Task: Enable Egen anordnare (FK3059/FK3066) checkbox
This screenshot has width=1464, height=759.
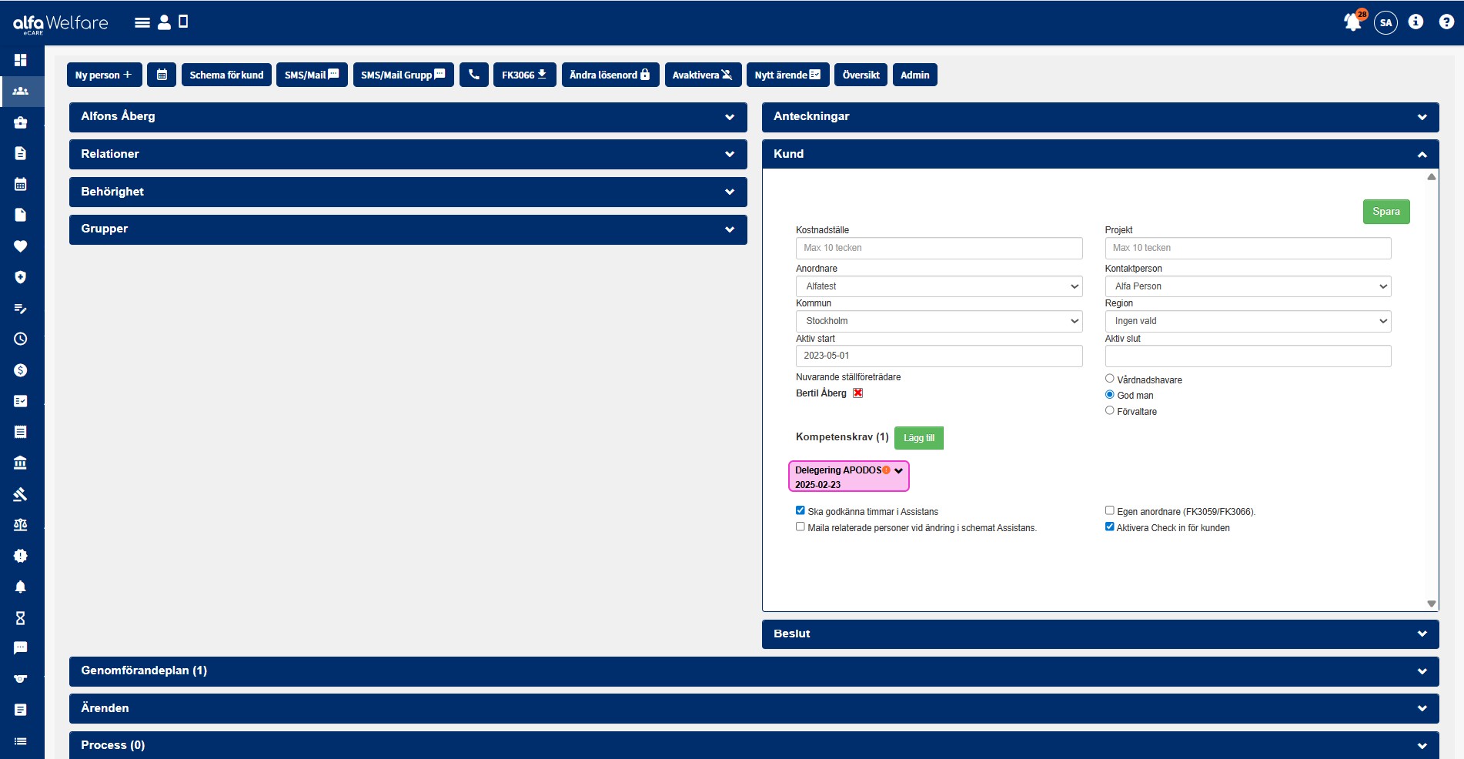Action: coord(1109,510)
